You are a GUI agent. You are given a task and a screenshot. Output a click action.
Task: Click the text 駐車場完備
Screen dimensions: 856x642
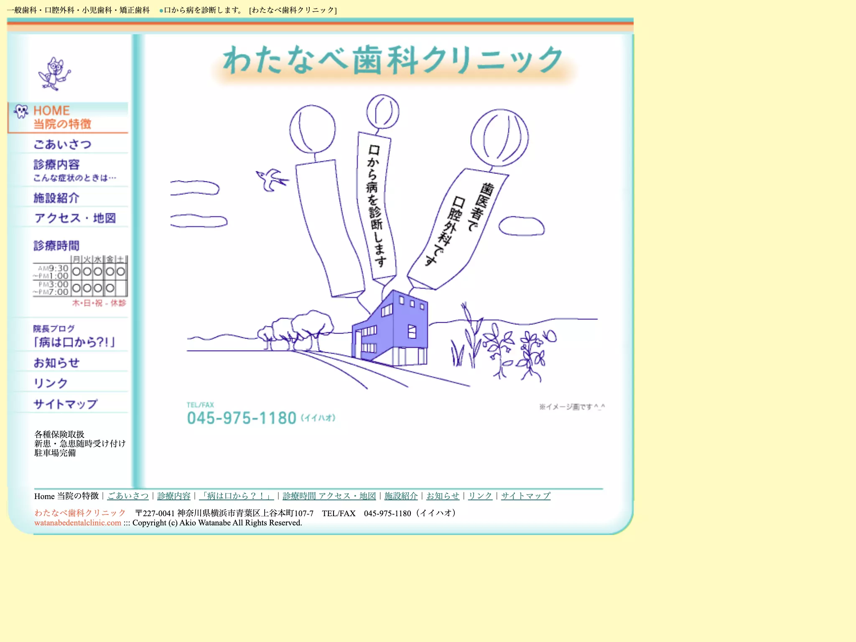pyautogui.click(x=55, y=453)
